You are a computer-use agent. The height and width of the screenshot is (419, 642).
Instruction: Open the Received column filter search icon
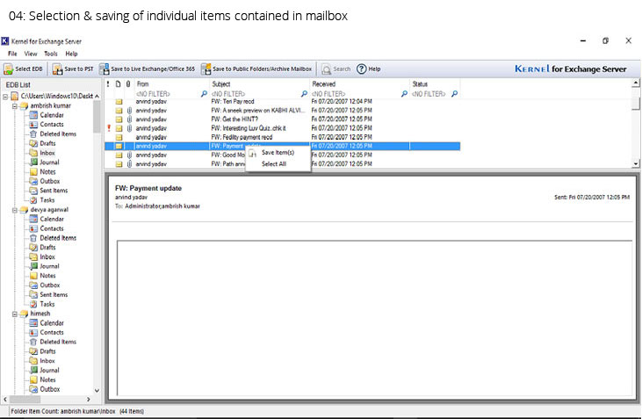point(404,94)
